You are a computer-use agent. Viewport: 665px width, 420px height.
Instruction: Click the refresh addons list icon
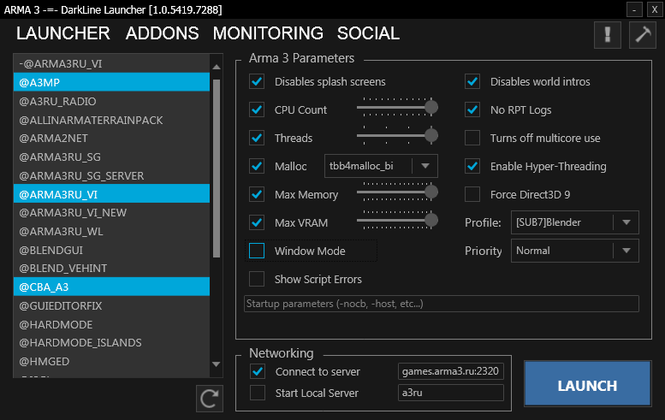coord(210,399)
